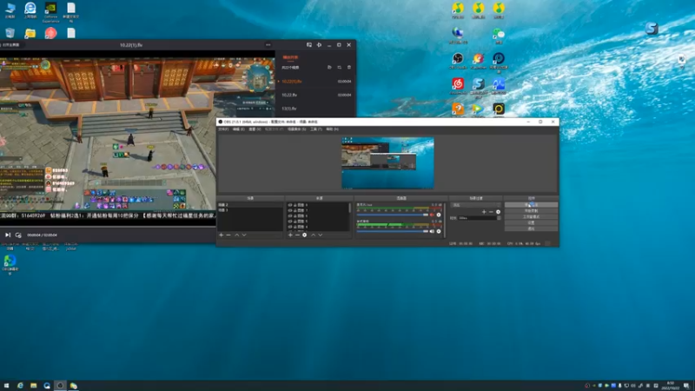Click the OBS preview canvas thumbnail

tap(387, 162)
